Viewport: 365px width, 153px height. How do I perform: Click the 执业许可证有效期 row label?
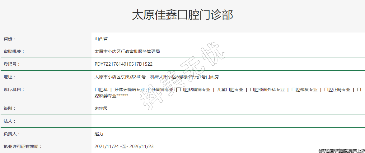pyautogui.click(x=22, y=146)
